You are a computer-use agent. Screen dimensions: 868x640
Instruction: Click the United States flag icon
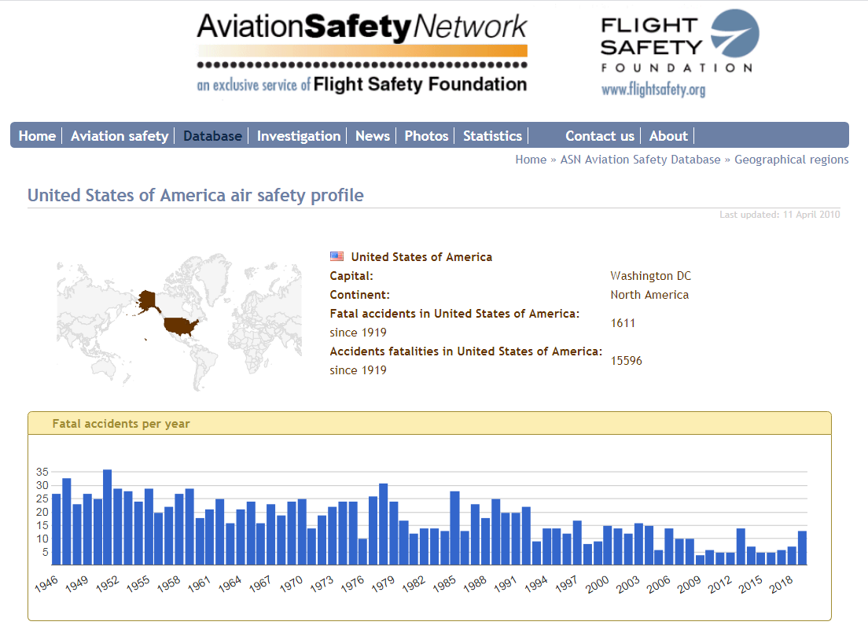337,256
